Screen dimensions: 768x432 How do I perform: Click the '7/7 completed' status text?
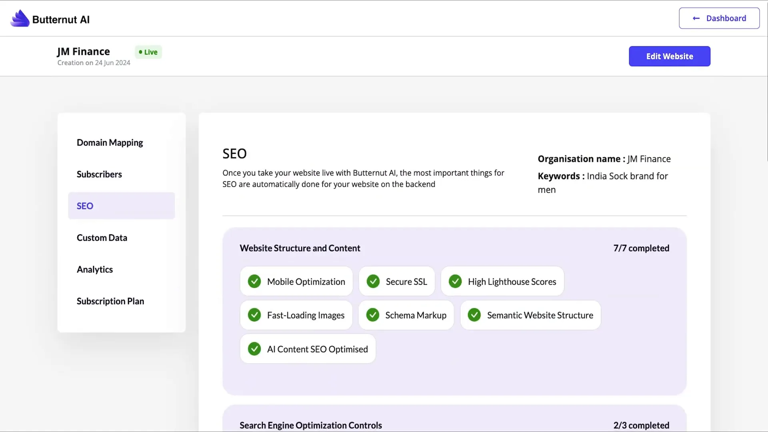641,248
